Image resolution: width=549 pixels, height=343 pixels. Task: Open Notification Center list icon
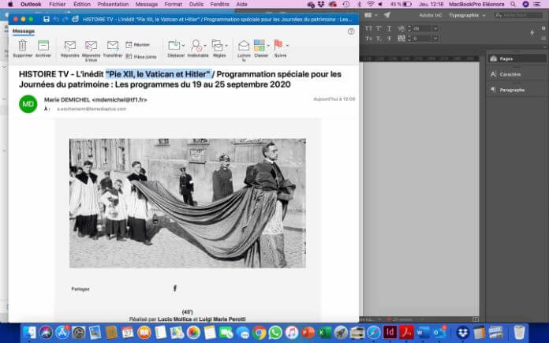click(536, 4)
